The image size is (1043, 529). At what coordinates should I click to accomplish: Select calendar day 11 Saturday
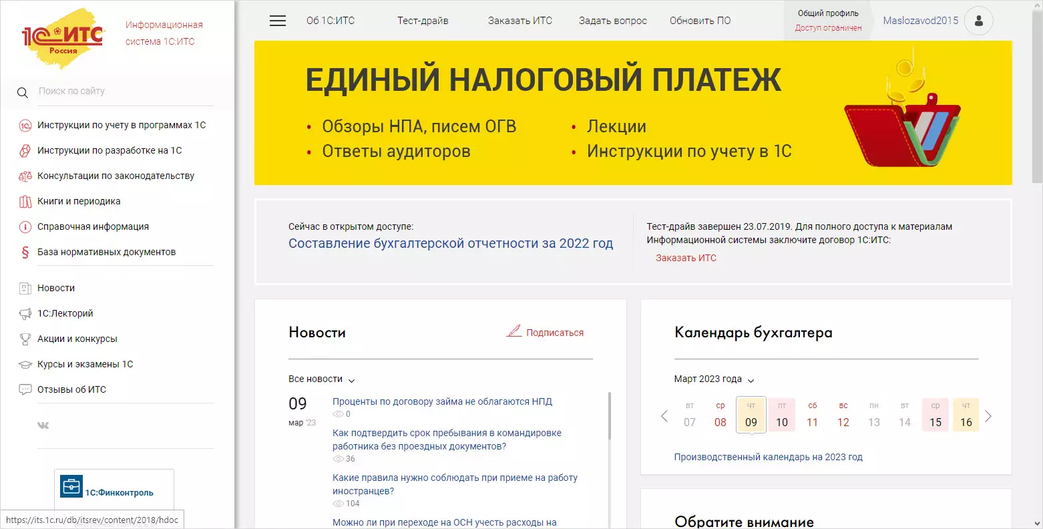pyautogui.click(x=813, y=415)
